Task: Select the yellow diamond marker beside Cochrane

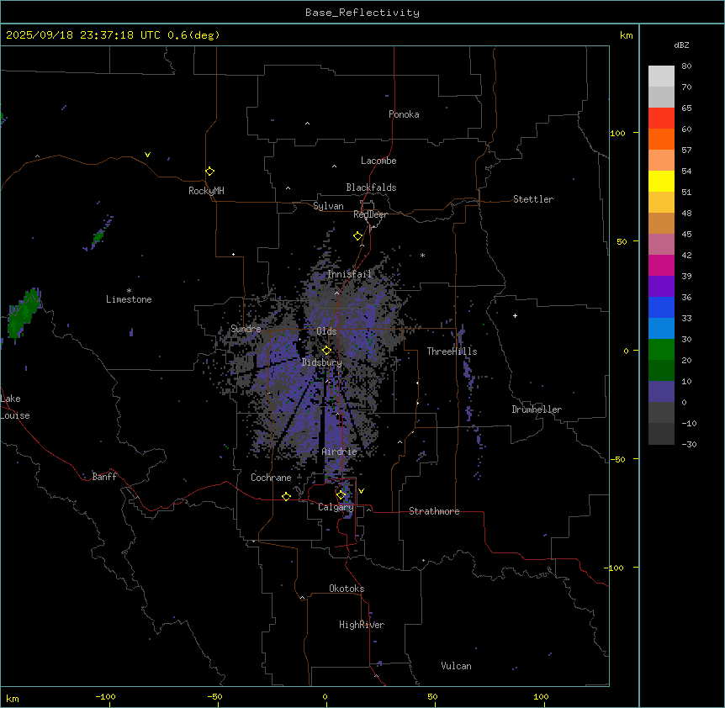Action: point(286,496)
